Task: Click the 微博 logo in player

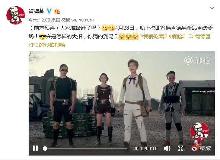Action: pos(201,148)
